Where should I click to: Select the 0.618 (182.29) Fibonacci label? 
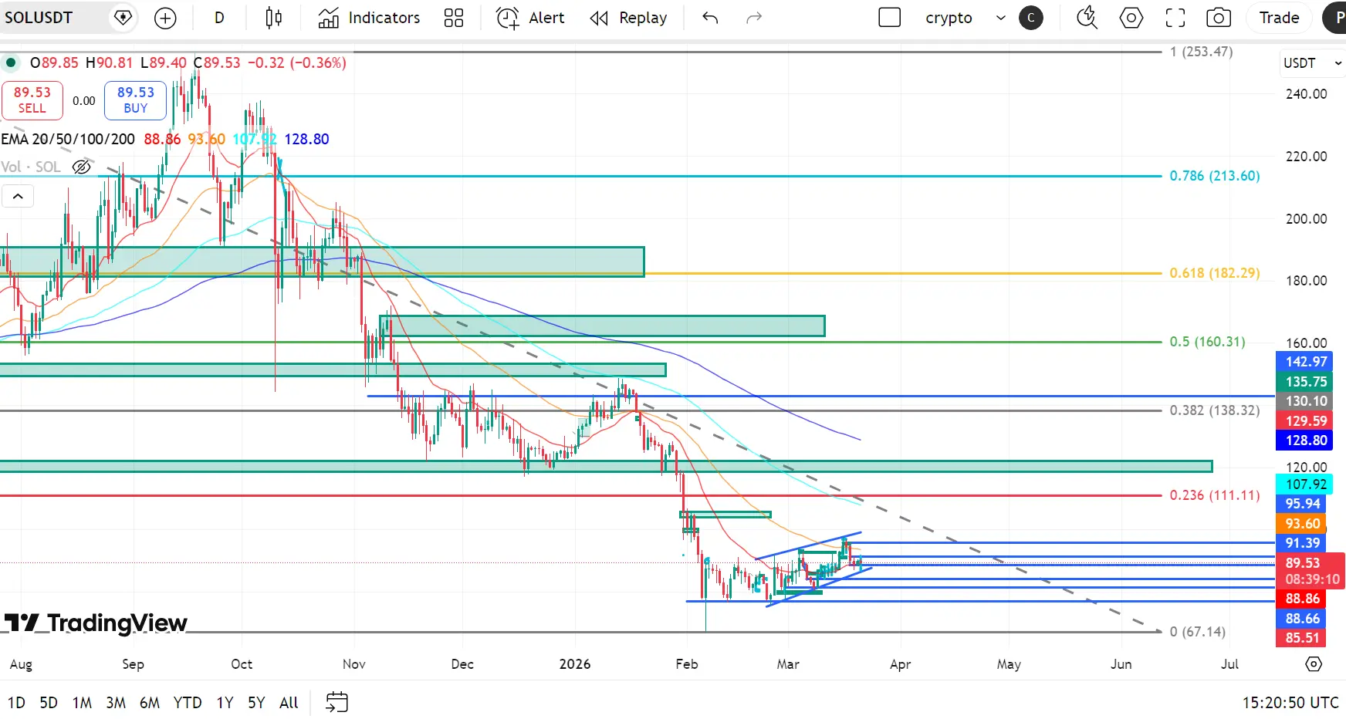tap(1215, 273)
